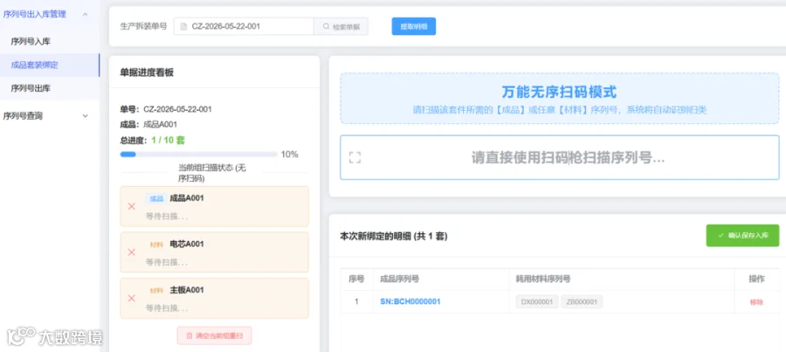Click the 序号 column header
This screenshot has height=352, width=786.
pyautogui.click(x=356, y=280)
